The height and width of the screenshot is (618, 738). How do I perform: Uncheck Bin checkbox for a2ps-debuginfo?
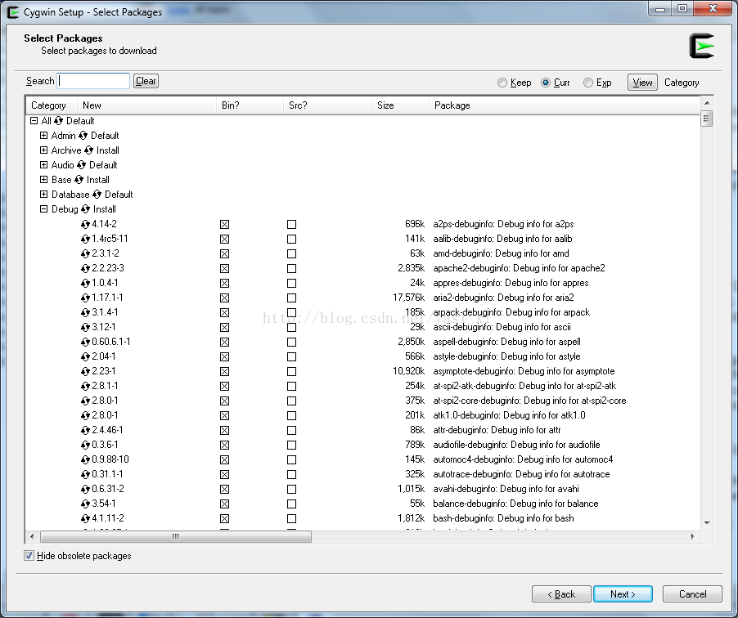(x=224, y=224)
